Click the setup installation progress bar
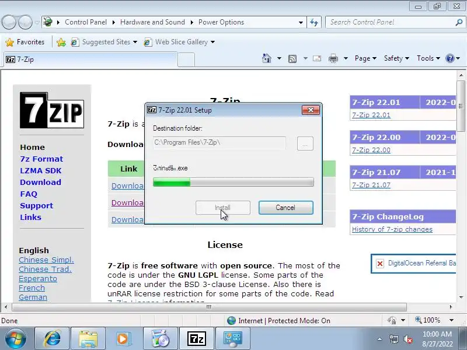The width and height of the screenshot is (467, 350). (233, 182)
